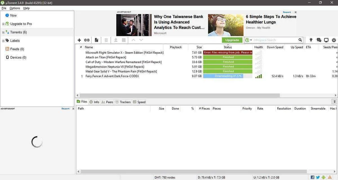Click the DHT: 780 nodes status text
Image resolution: width=338 pixels, height=180 pixels.
(165, 177)
